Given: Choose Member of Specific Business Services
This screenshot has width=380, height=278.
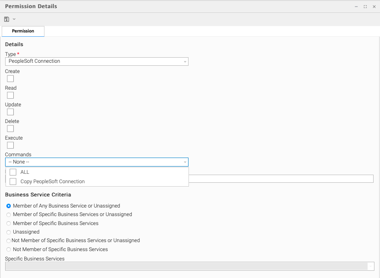Looking at the screenshot, I should [x=9, y=223].
